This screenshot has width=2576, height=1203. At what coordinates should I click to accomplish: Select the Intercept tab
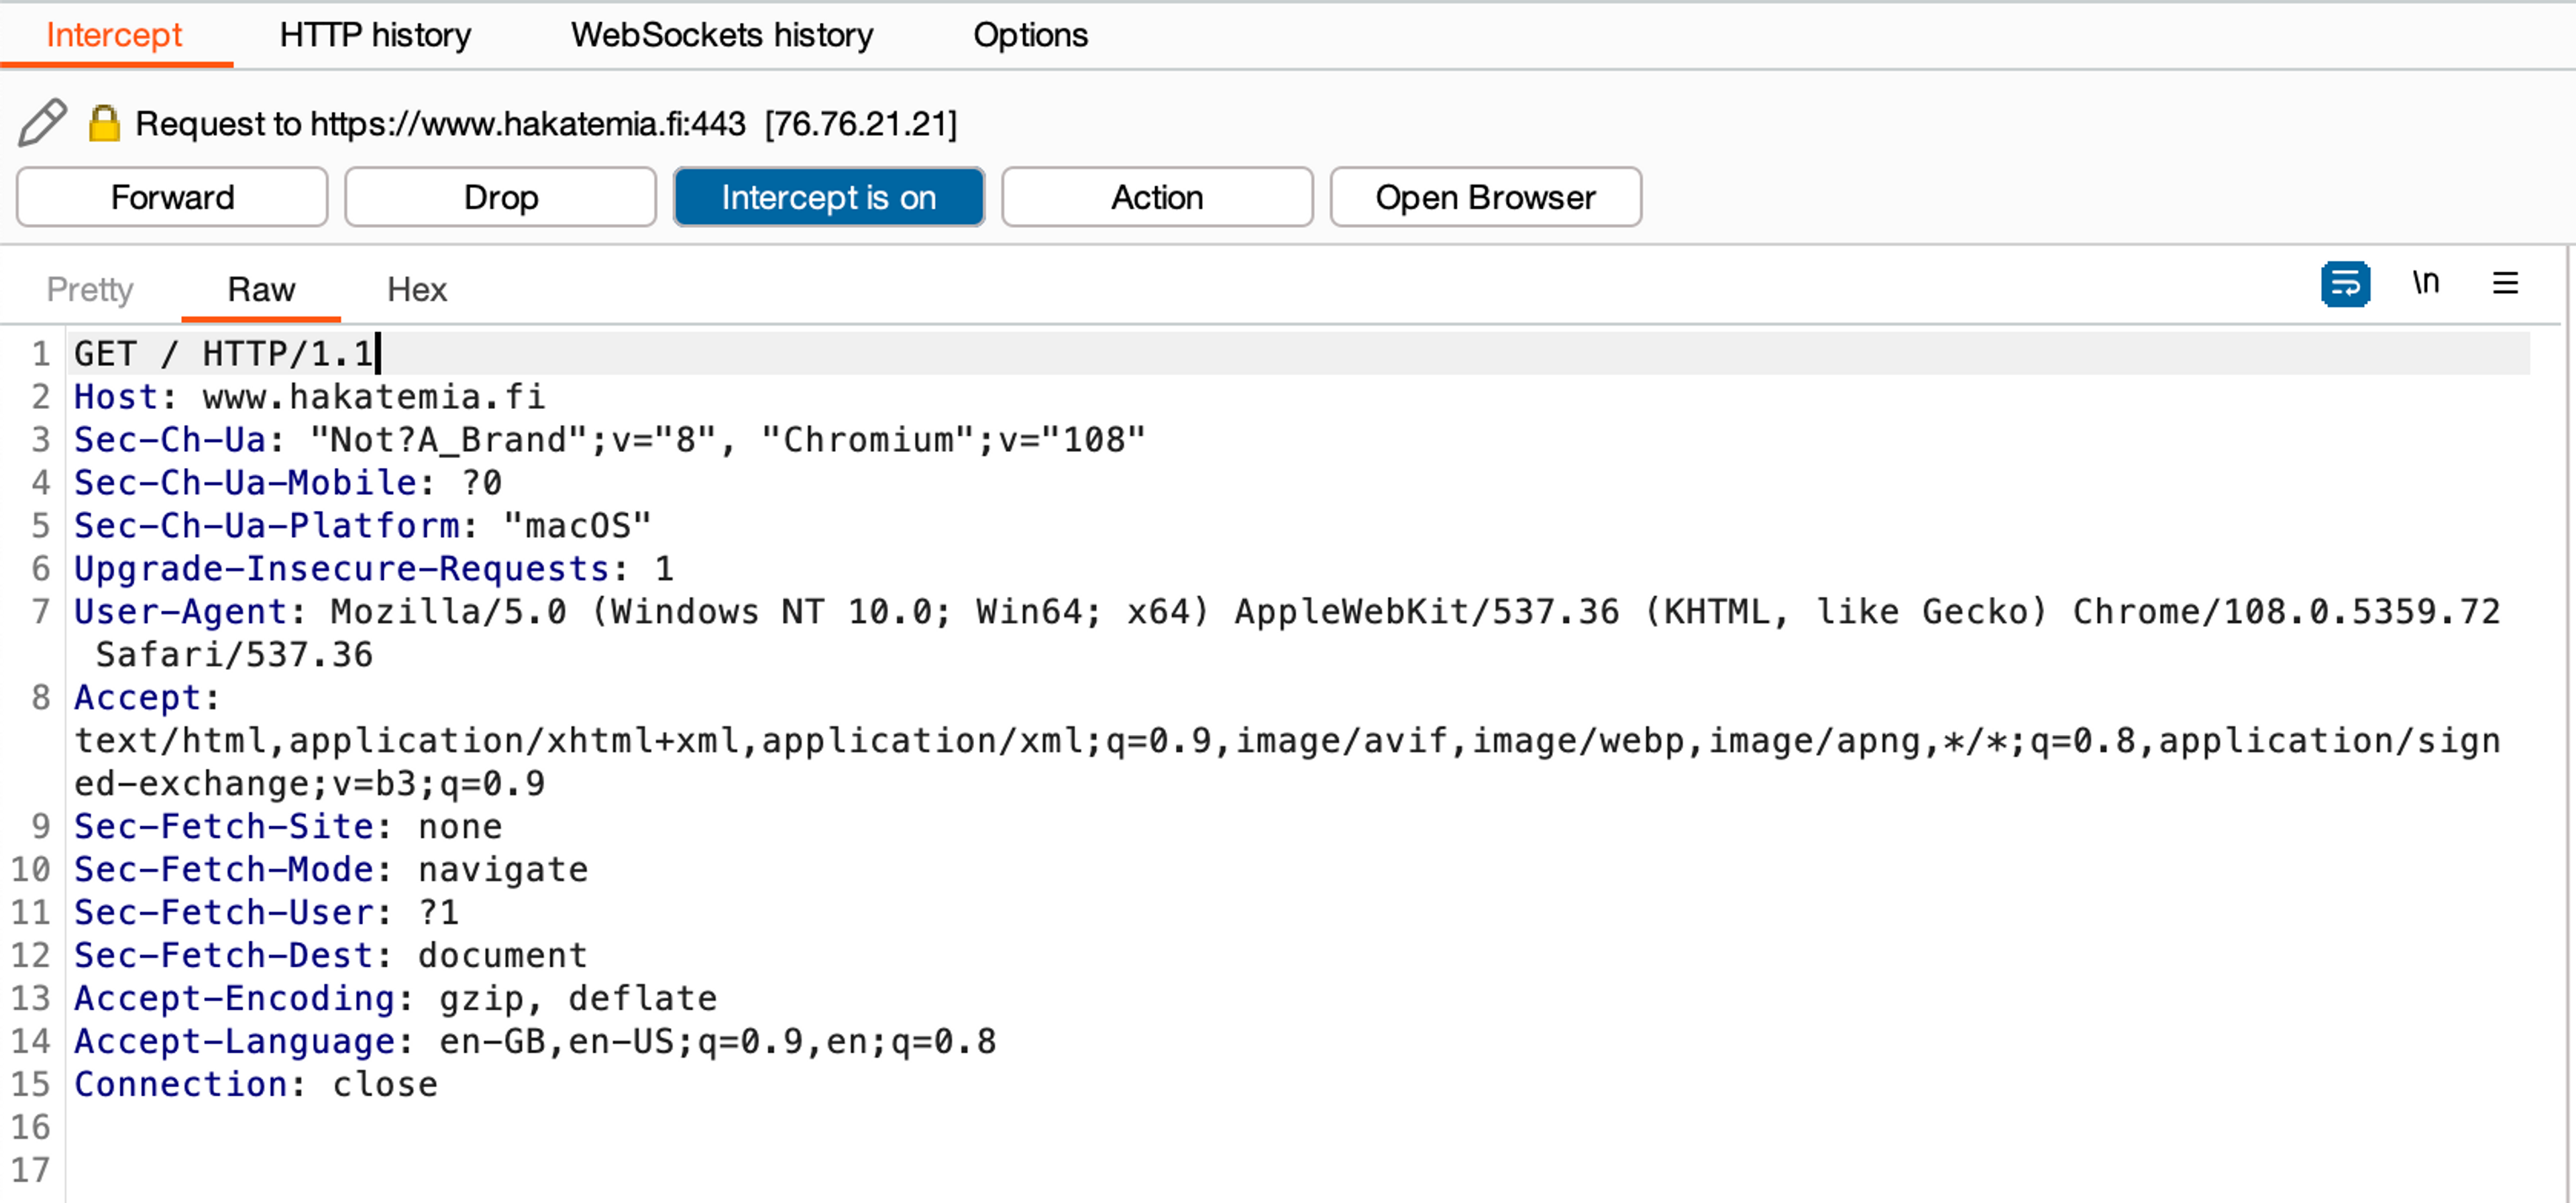(x=114, y=35)
